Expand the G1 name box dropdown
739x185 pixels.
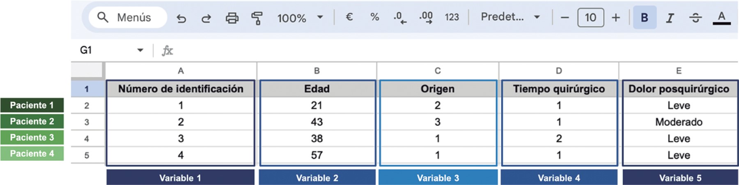[140, 50]
